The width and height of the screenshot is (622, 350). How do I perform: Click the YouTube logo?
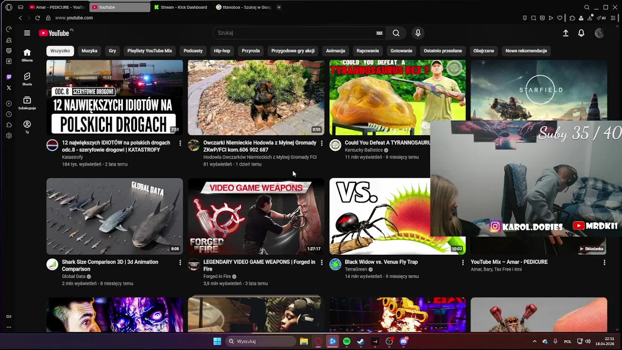(x=54, y=33)
